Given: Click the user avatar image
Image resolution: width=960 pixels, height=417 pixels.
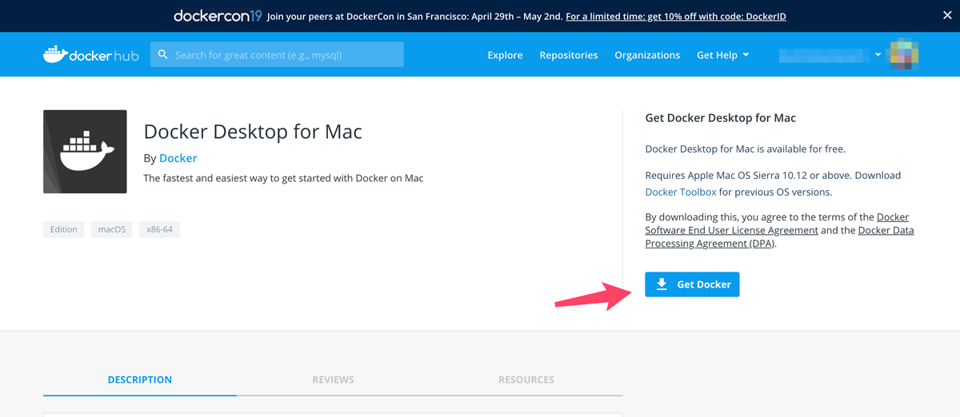Looking at the screenshot, I should coord(904,54).
